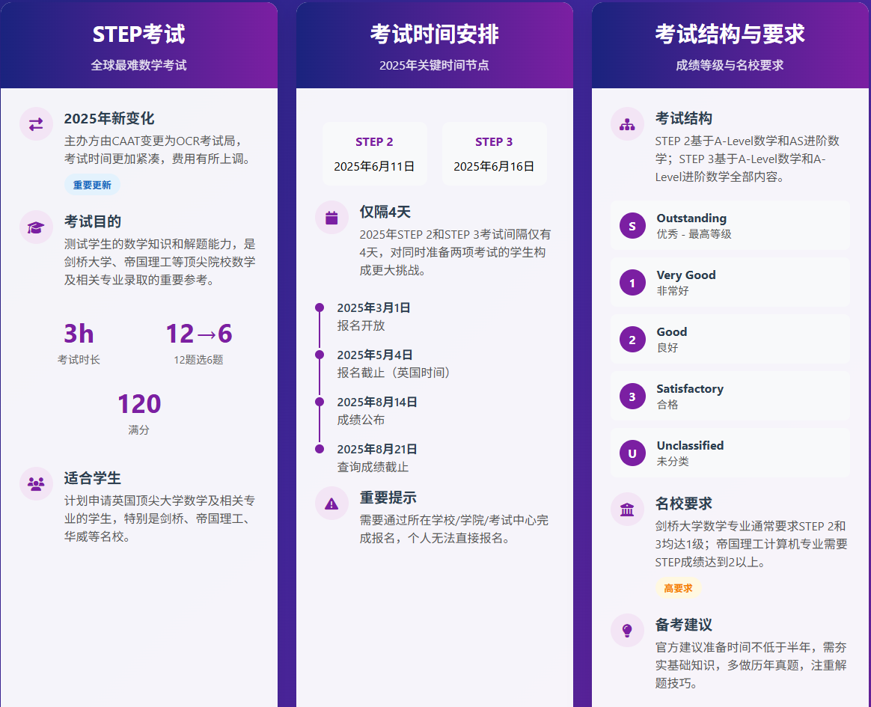Click the 报名开放 timeline entry
871x707 pixels.
[x=361, y=325]
